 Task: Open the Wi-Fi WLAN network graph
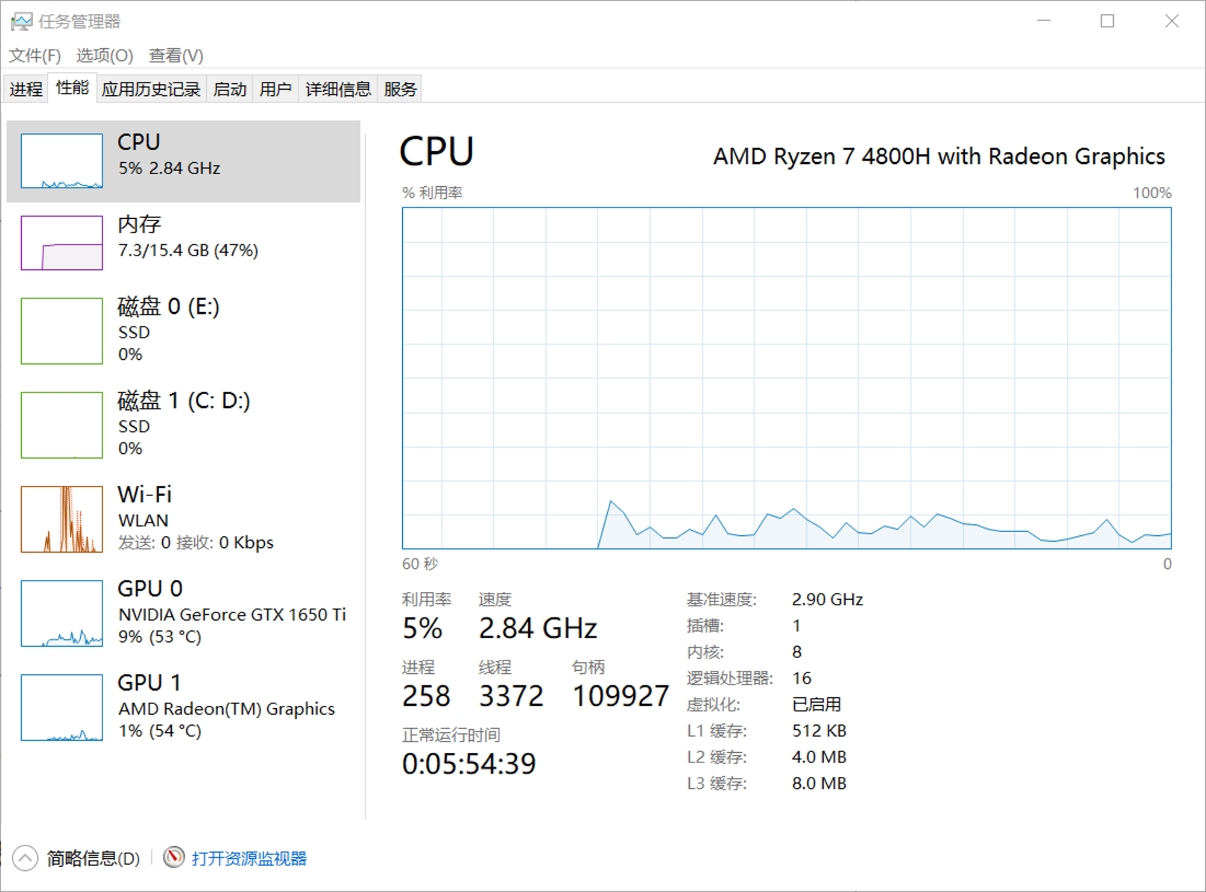(x=62, y=519)
